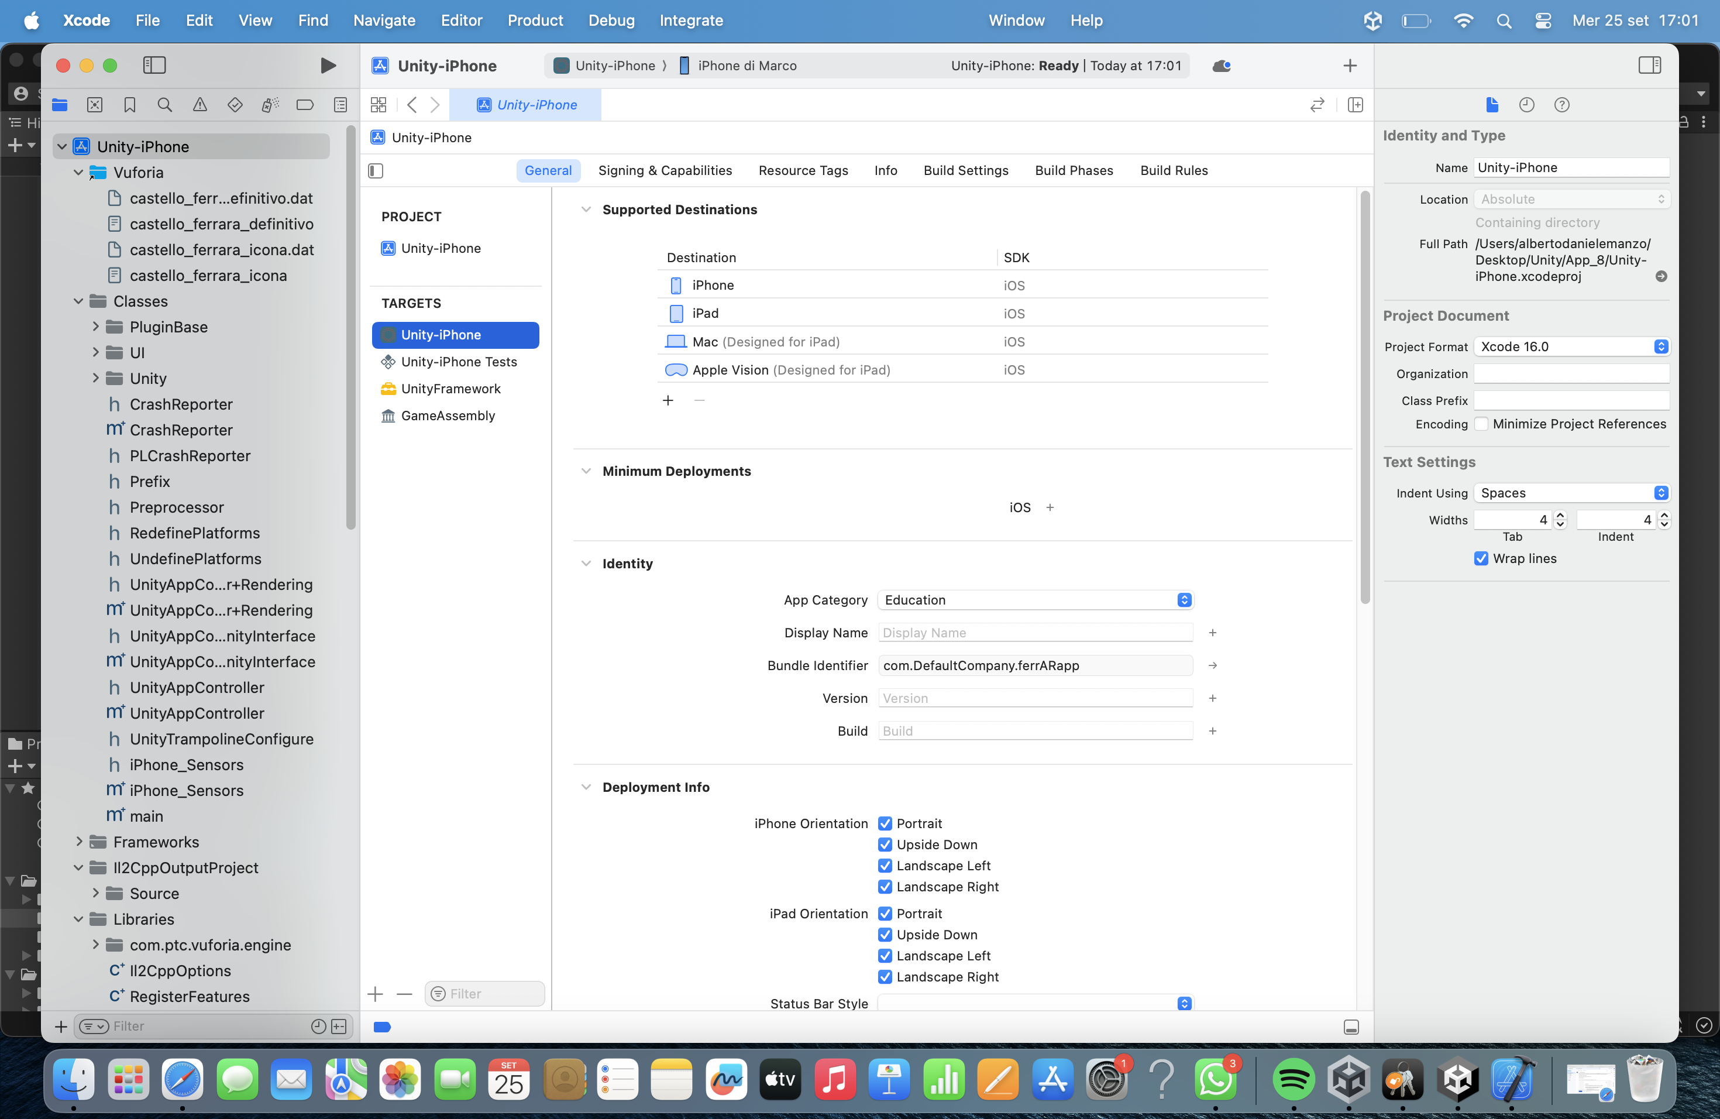The image size is (1720, 1119).
Task: Toggle the debug area button
Action: [1351, 1027]
